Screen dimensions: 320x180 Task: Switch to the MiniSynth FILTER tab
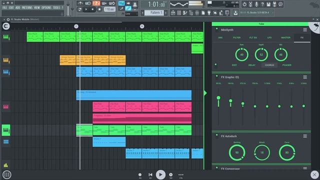point(236,38)
